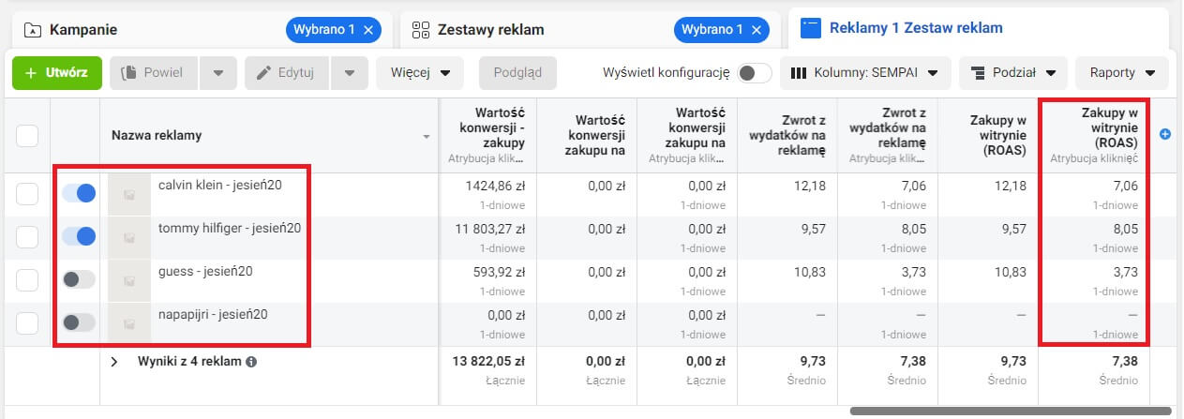1184x419 pixels.
Task: Turn off the calvin klein - jesień20 ad toggle
Action: pyautogui.click(x=79, y=193)
